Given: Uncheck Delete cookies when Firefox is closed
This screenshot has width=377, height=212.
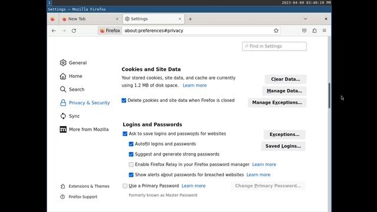Looking at the screenshot, I should [x=124, y=101].
